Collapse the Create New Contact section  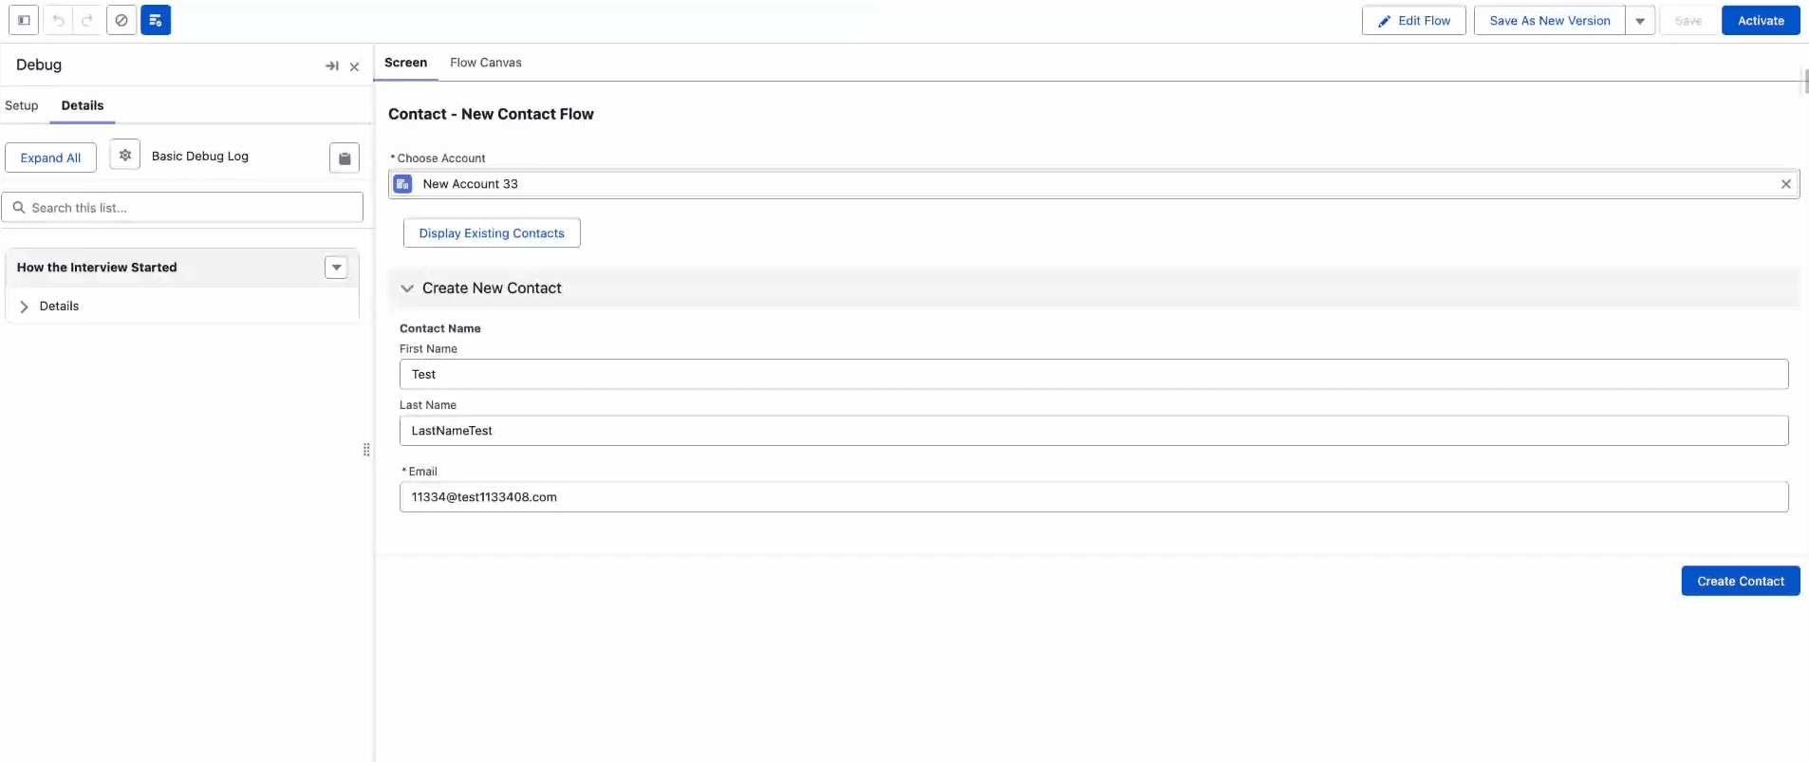407,288
